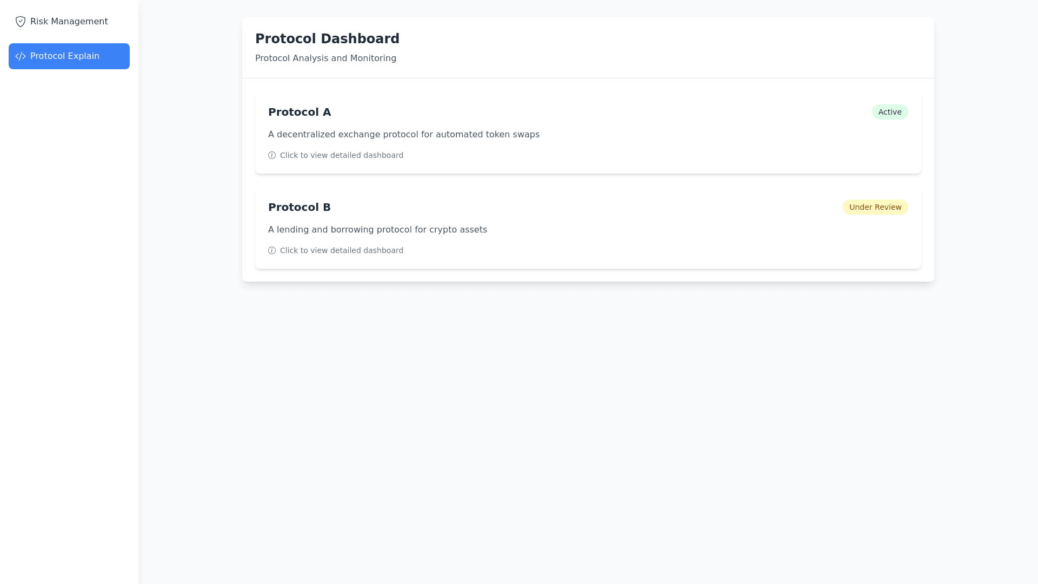Click Protocol B's 'view detailed dashboard' text
Image resolution: width=1038 pixels, height=584 pixels.
[x=341, y=250]
